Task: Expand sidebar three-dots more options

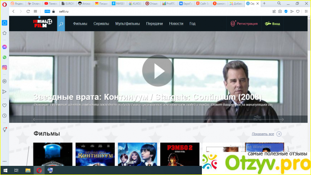Action: tap(4, 161)
